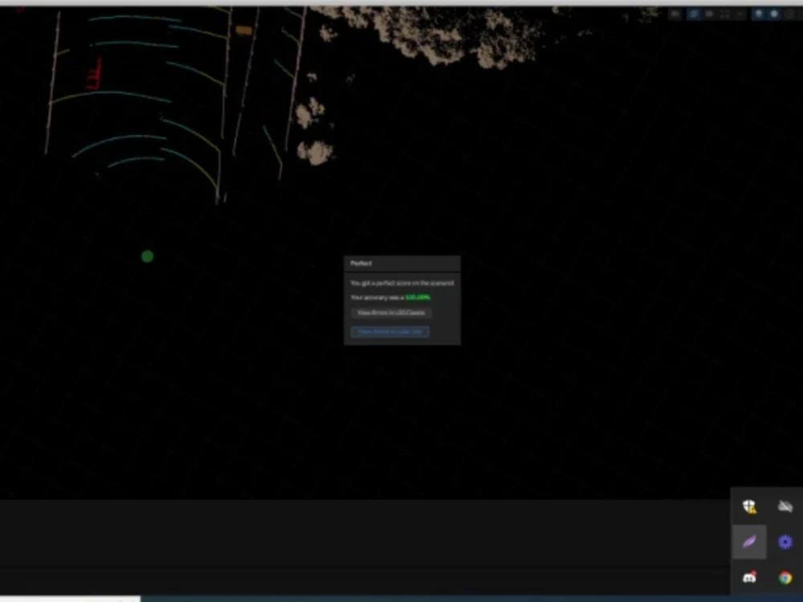Click the window preview at the bottom-left
This screenshot has height=602, width=803.
tap(70, 599)
